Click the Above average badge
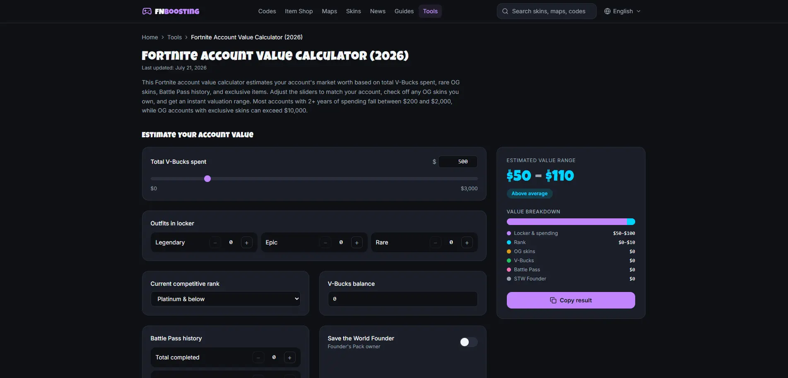The image size is (788, 378). (x=529, y=194)
